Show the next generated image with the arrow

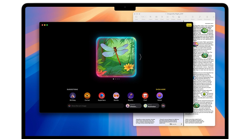pyautogui.click(x=141, y=57)
